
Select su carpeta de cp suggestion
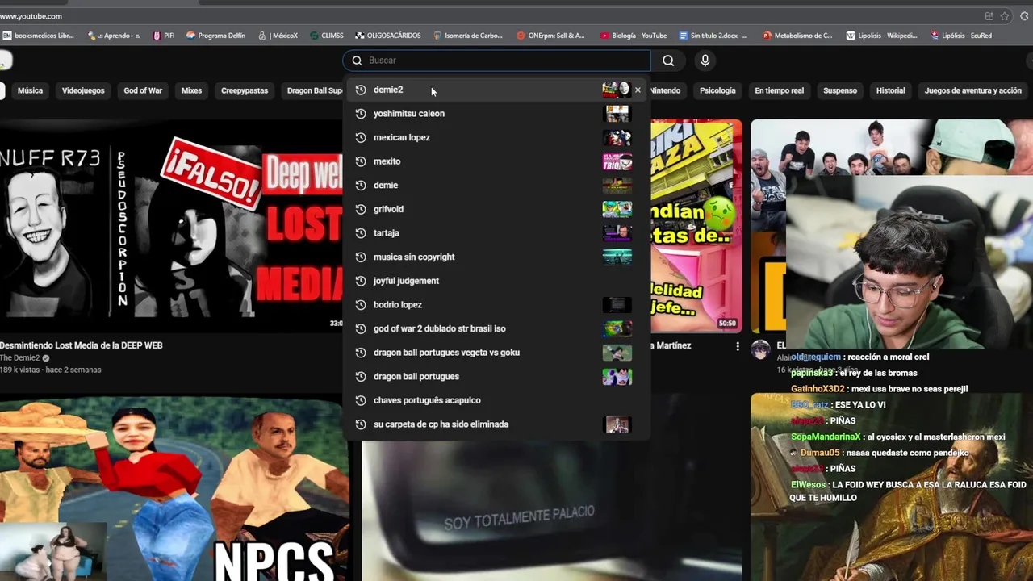click(x=496, y=424)
